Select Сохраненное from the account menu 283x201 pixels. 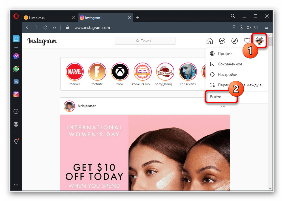(230, 64)
